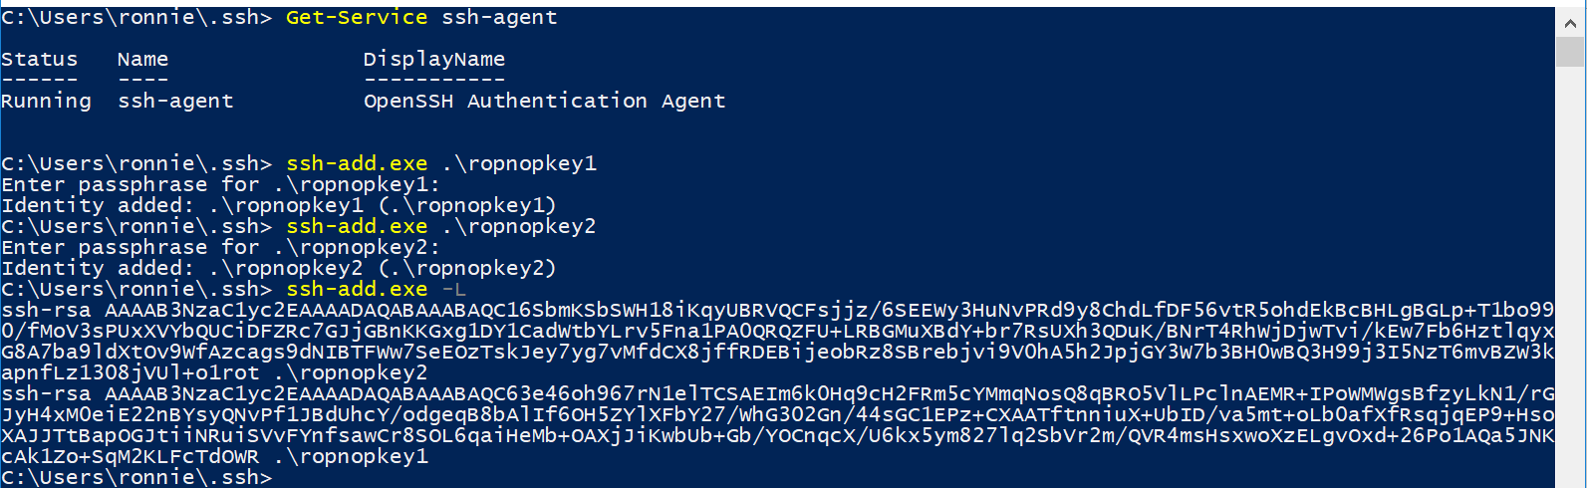Click the DisplayName column header
Viewport: 1587px width, 488px height.
coord(434,60)
